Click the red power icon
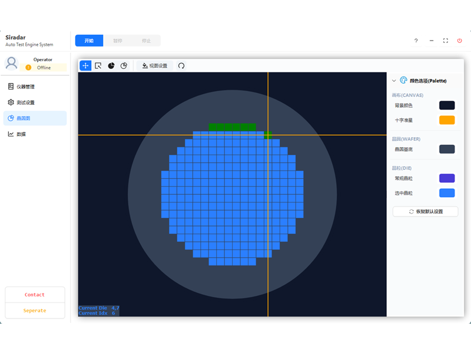Image resolution: width=471 pixels, height=353 pixels. (x=460, y=41)
